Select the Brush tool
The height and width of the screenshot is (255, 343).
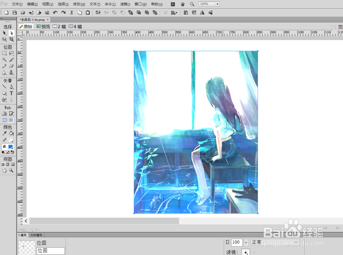(x=11, y=60)
